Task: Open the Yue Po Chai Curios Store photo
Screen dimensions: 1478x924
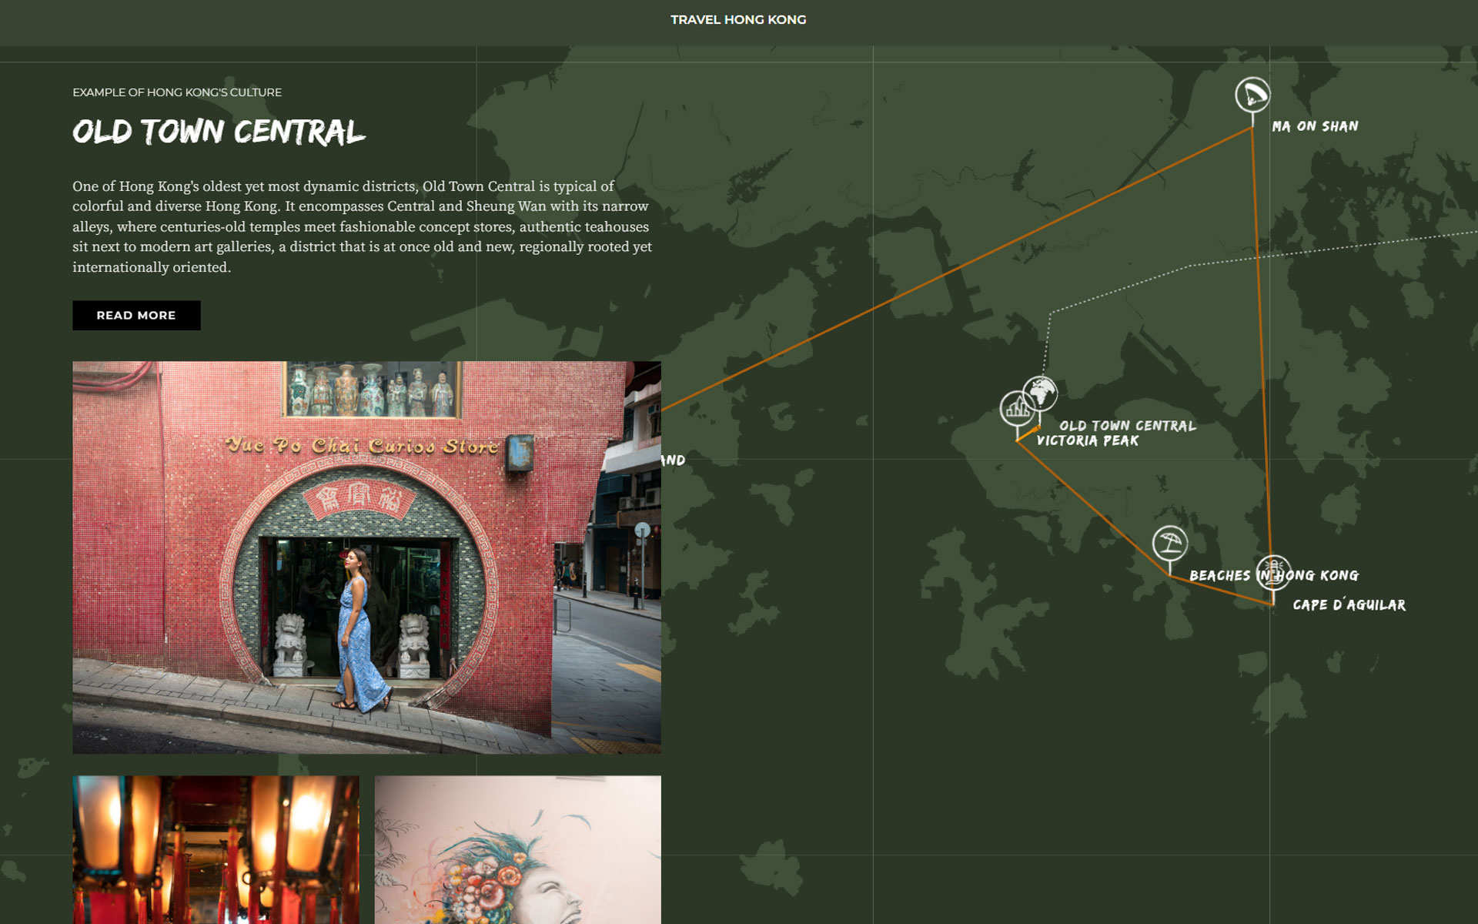Action: (366, 558)
